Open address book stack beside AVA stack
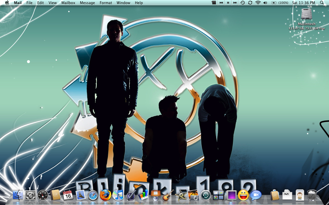The height and width of the screenshot is (205, 329). point(275,195)
